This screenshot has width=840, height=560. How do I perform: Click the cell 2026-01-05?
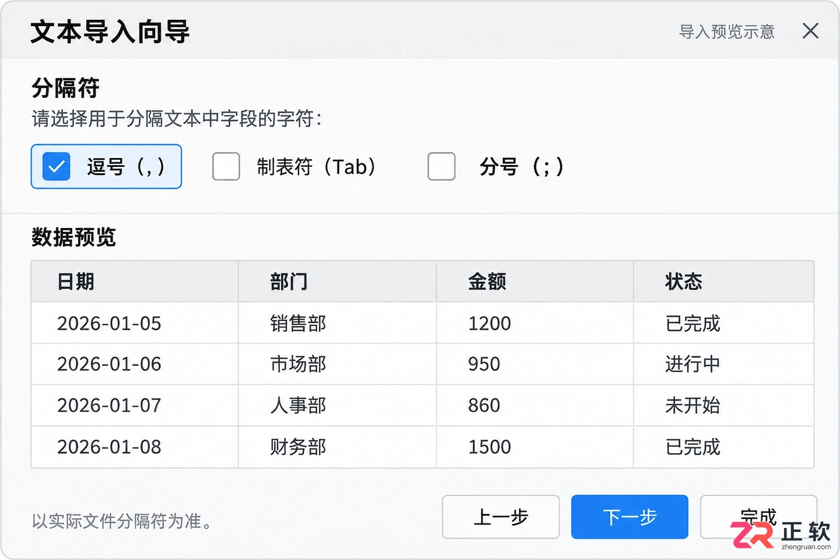point(135,323)
